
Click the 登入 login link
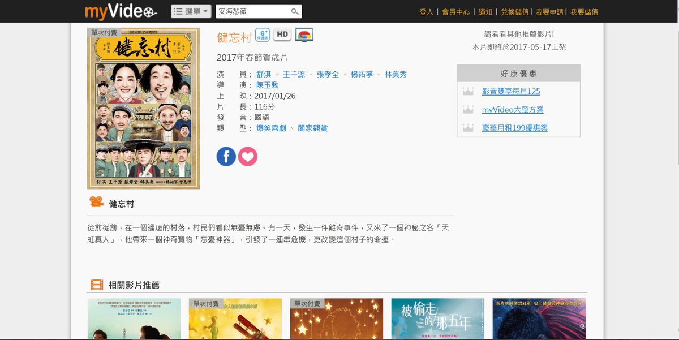click(x=426, y=12)
